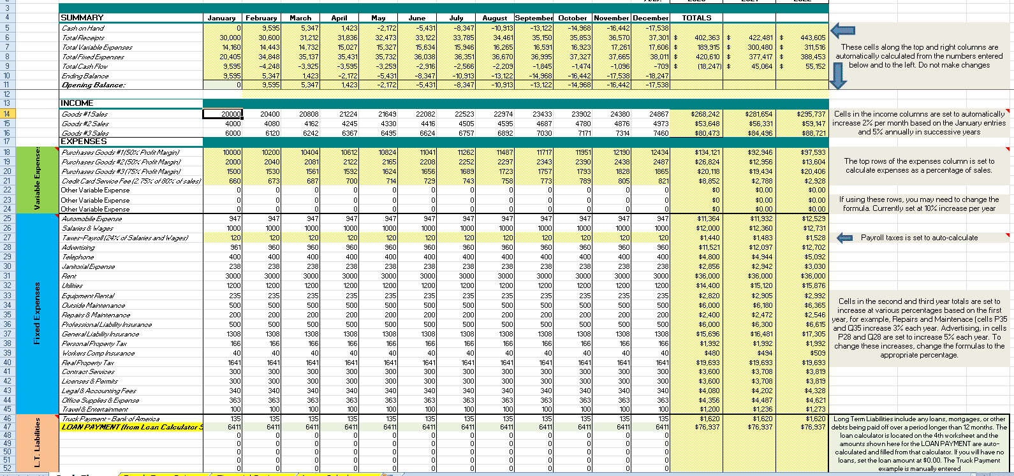Select the March column header
The height and width of the screenshot is (476, 1014).
(300, 18)
